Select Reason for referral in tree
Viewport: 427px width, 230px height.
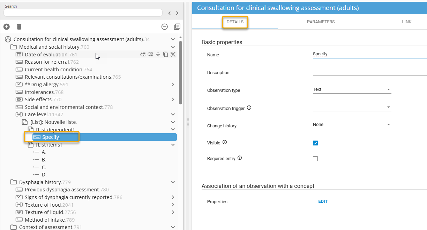pos(52,62)
